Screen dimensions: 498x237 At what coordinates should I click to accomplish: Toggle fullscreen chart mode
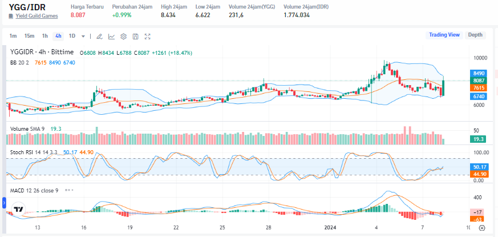[147, 37]
